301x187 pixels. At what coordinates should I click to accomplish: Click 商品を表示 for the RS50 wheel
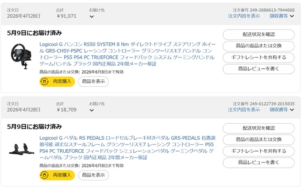[93, 82]
